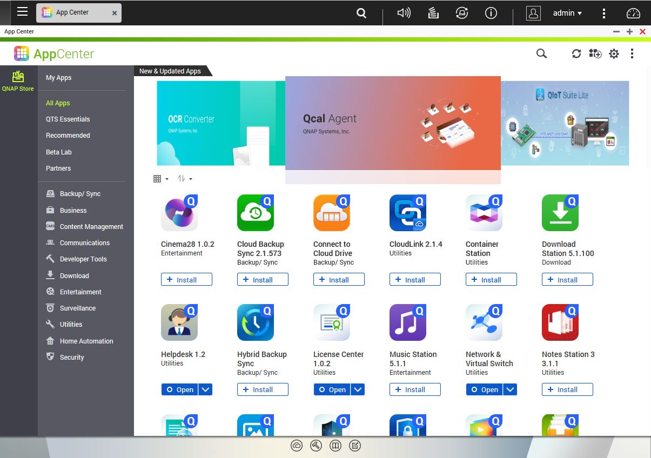Open the event notifications info icon

[x=491, y=13]
